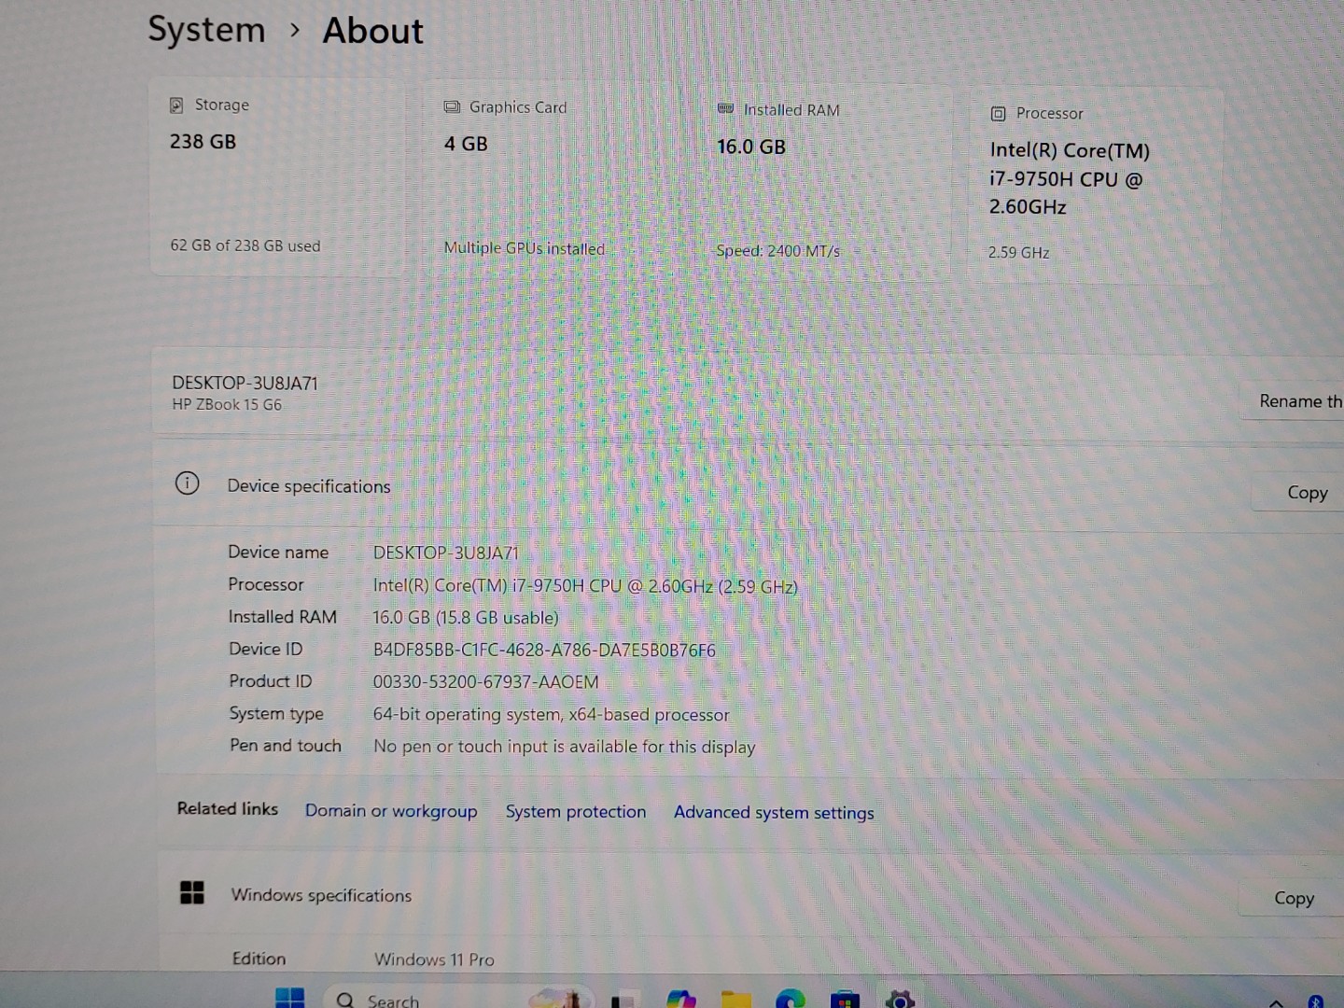The image size is (1344, 1008).
Task: Click the Settings gear taskbar icon
Action: coord(900,1000)
